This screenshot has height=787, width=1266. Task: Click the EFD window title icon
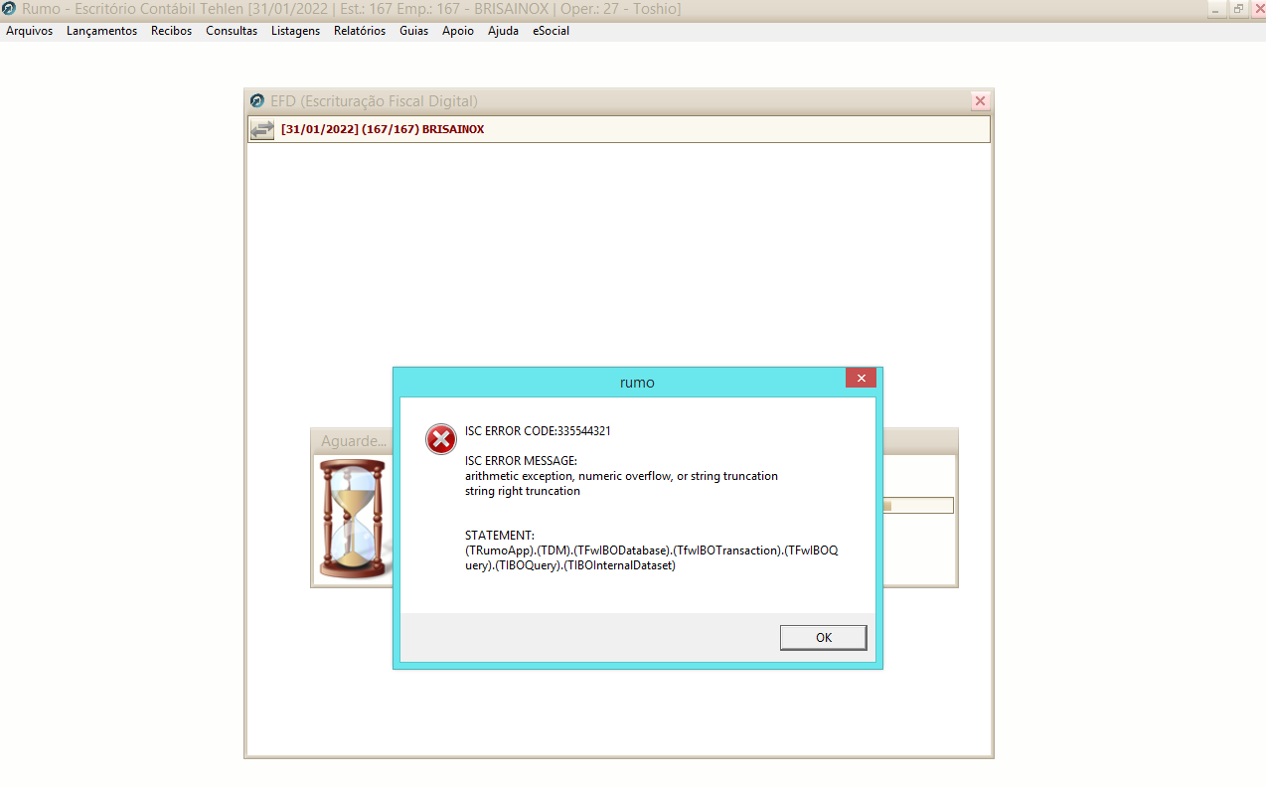pyautogui.click(x=258, y=101)
